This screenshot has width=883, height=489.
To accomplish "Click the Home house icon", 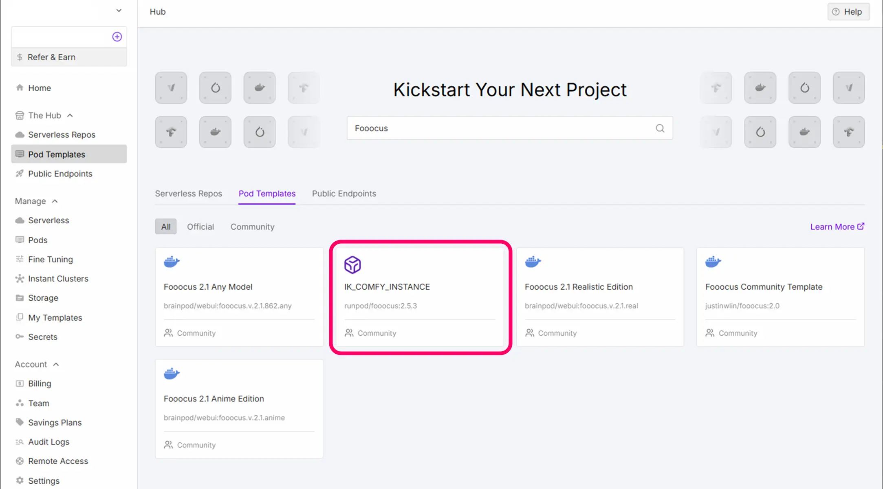I will 20,88.
